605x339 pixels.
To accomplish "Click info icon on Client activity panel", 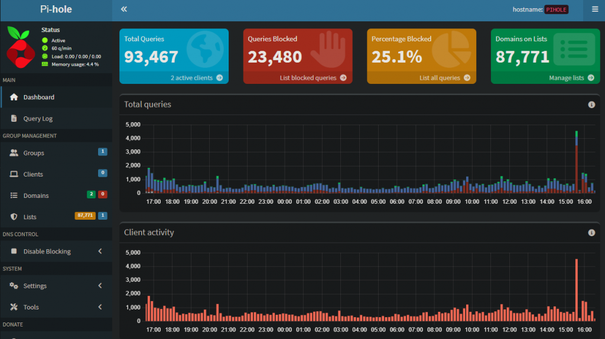I will [591, 233].
